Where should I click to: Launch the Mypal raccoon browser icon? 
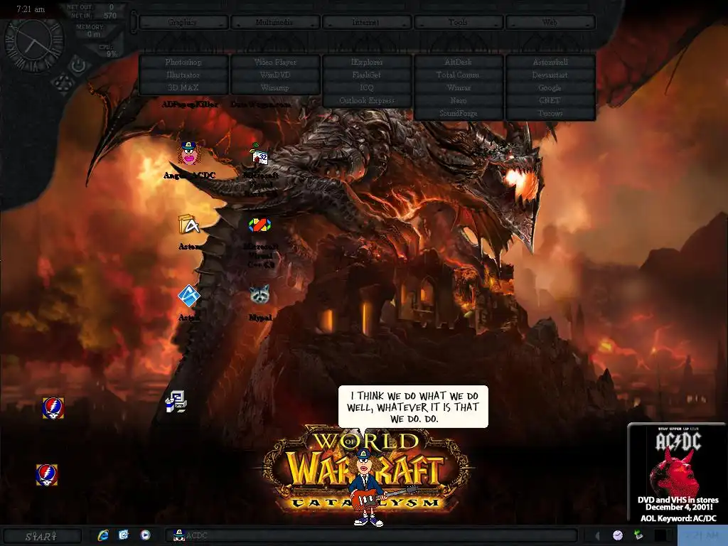[x=260, y=295]
